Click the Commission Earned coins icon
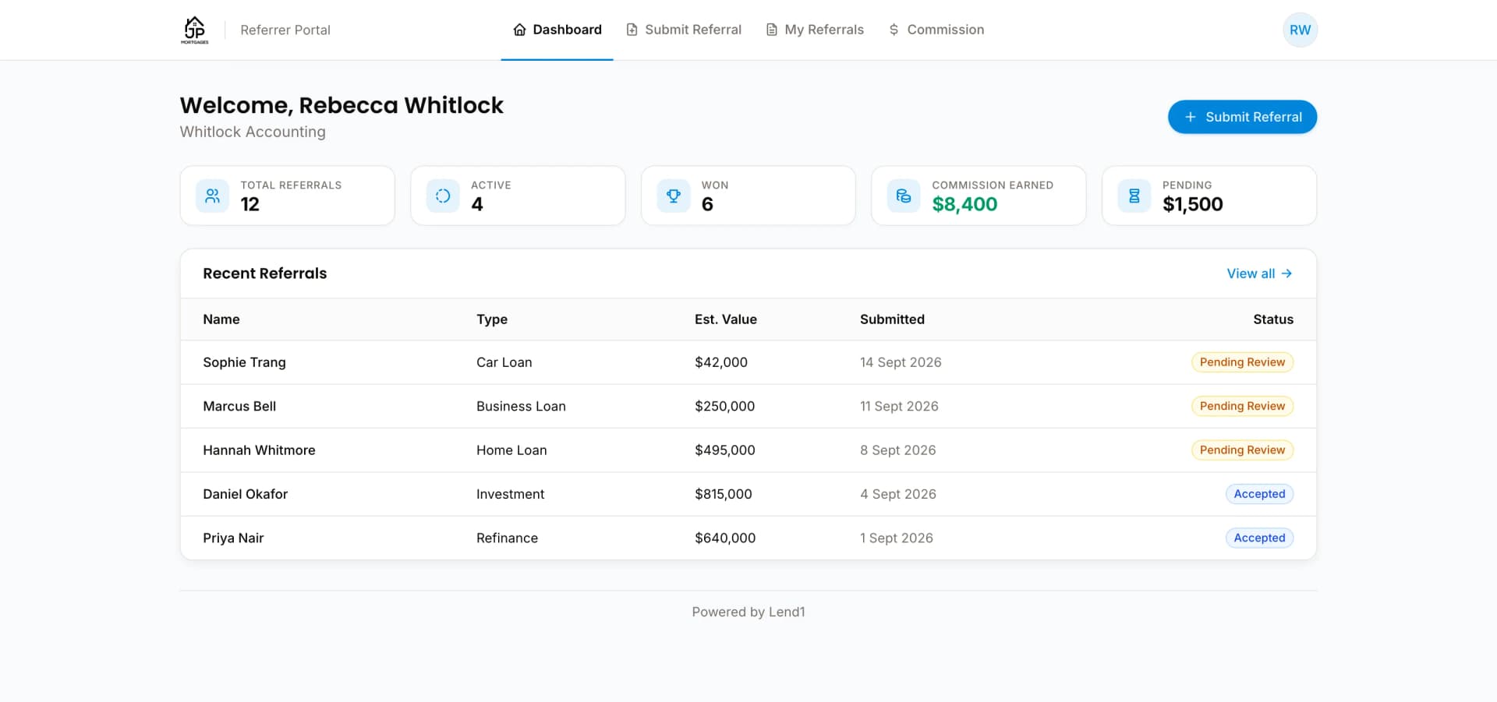This screenshot has height=702, width=1497. [904, 196]
